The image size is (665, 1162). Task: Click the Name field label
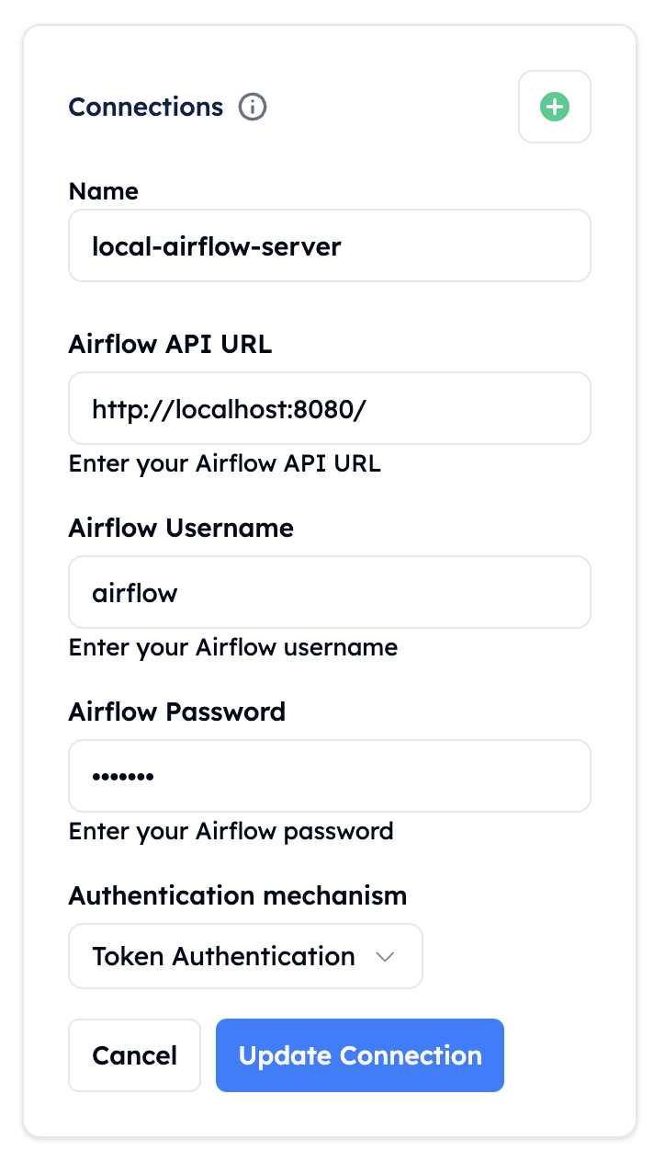(x=104, y=191)
